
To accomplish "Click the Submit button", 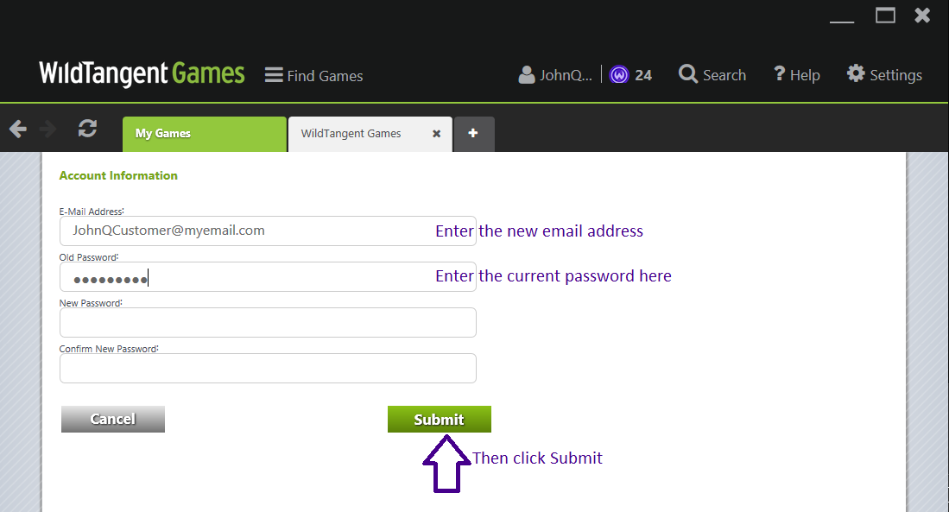I will click(439, 419).
